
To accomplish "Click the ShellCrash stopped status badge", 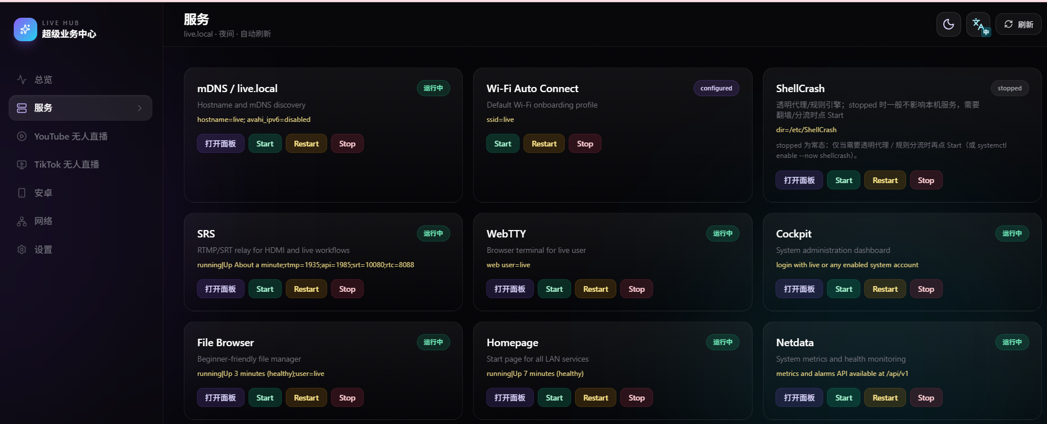I will 1010,88.
